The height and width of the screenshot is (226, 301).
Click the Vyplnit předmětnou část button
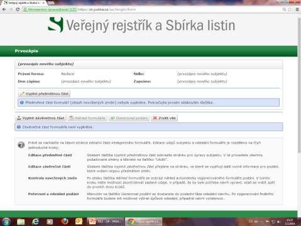click(x=44, y=94)
